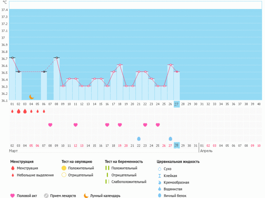Click the orange moon icon on the chart
This screenshot has height=198, width=265.
click(x=31, y=97)
